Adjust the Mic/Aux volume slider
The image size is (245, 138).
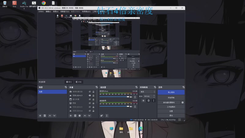(x=114, y=97)
